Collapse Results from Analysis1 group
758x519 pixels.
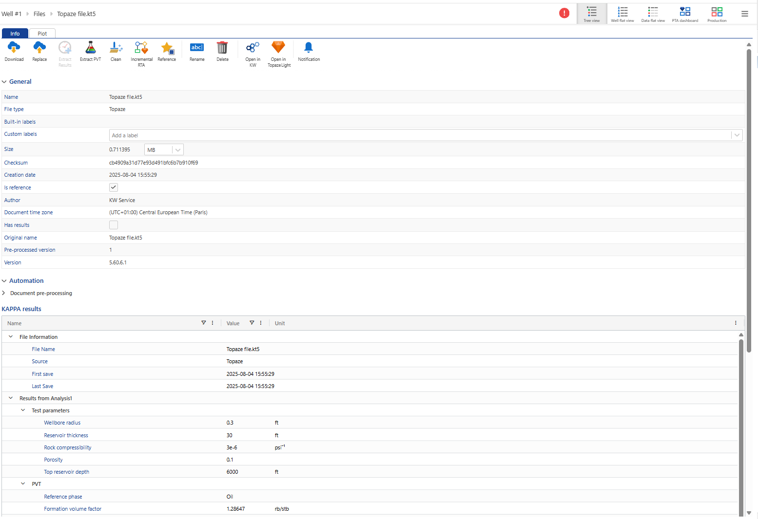coord(11,398)
